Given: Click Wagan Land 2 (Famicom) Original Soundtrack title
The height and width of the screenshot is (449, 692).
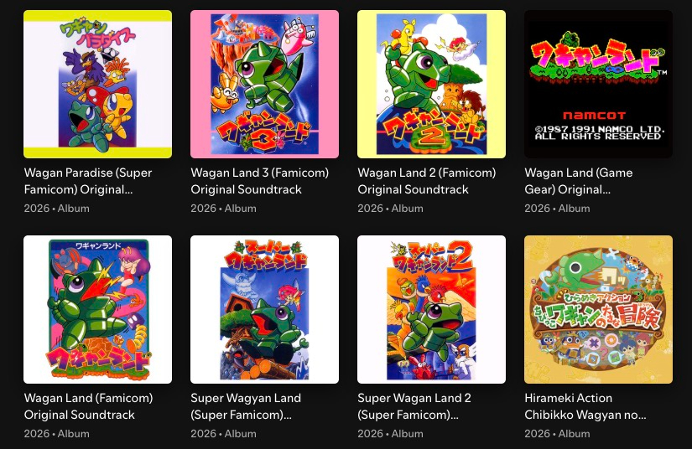Looking at the screenshot, I should point(426,181).
